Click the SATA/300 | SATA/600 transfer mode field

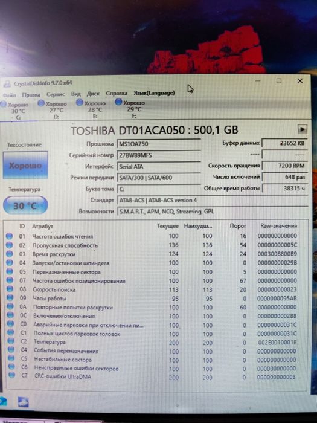(x=159, y=178)
